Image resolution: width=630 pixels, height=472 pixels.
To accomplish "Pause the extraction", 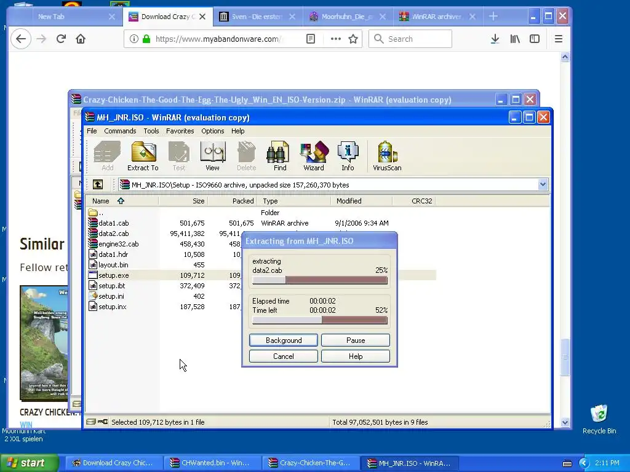I will tap(356, 340).
